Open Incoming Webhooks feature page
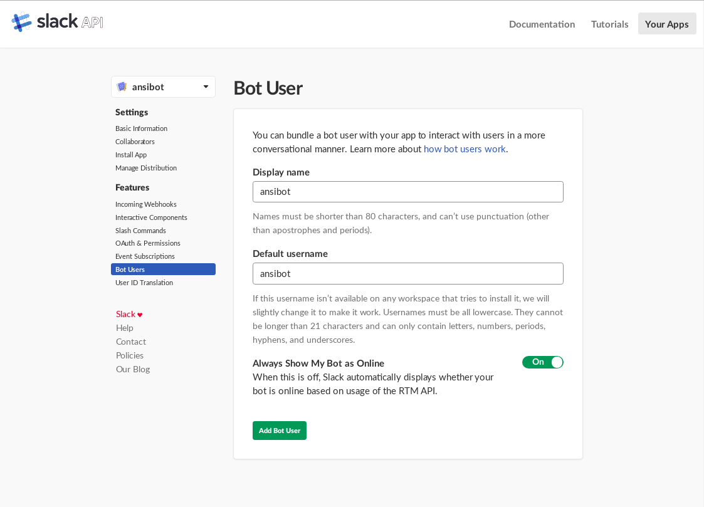 146,204
